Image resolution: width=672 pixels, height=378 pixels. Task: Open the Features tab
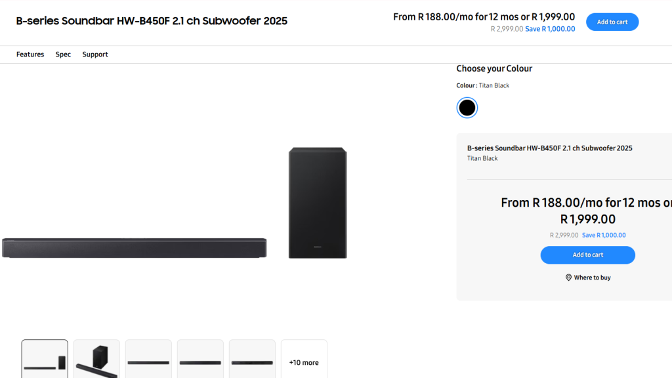[30, 54]
